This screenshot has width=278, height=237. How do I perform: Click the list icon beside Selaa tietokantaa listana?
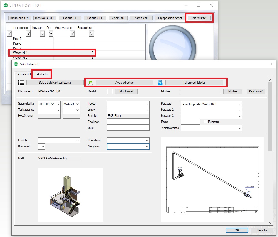pyautogui.click(x=21, y=83)
